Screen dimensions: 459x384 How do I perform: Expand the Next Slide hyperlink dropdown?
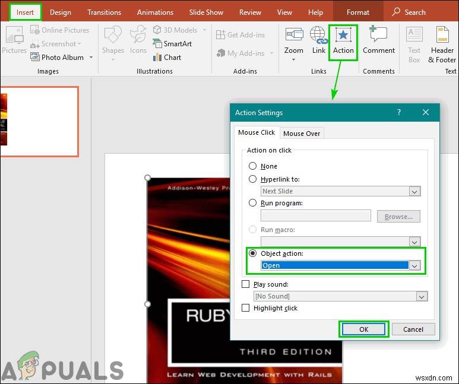pos(414,192)
